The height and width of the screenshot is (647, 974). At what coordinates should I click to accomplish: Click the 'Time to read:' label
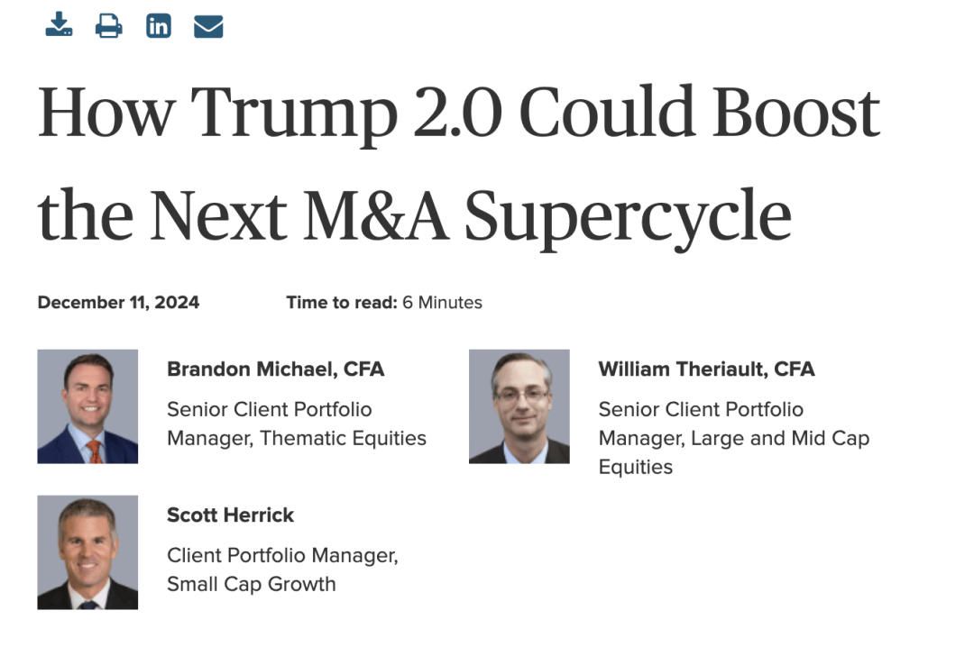coord(342,303)
